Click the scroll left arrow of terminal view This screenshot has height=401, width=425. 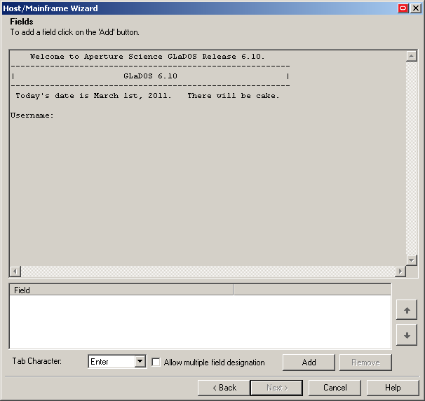coord(15,271)
